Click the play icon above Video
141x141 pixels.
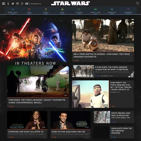[29, 9]
